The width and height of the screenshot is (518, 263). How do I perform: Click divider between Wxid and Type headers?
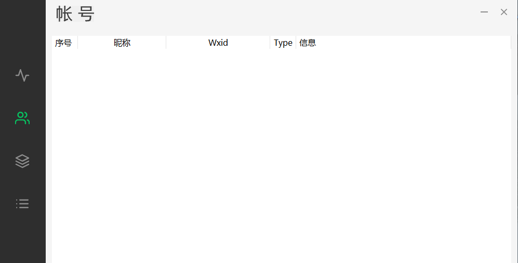point(270,43)
